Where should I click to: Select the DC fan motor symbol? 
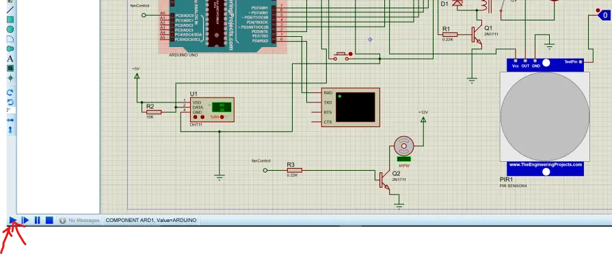point(403,146)
